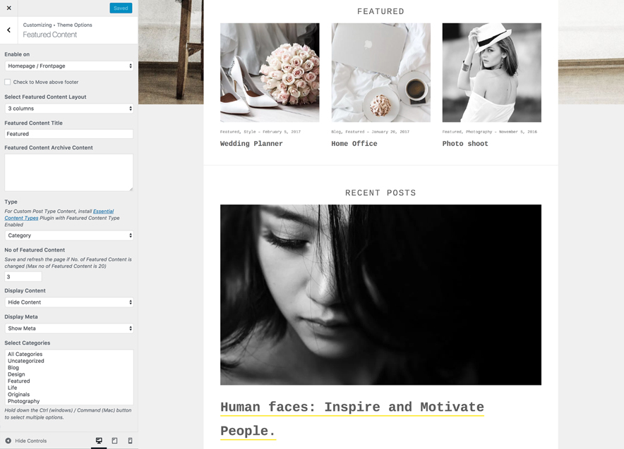This screenshot has height=449, width=624.
Task: Close the Customizer with the X icon
Action: pyautogui.click(x=8, y=8)
